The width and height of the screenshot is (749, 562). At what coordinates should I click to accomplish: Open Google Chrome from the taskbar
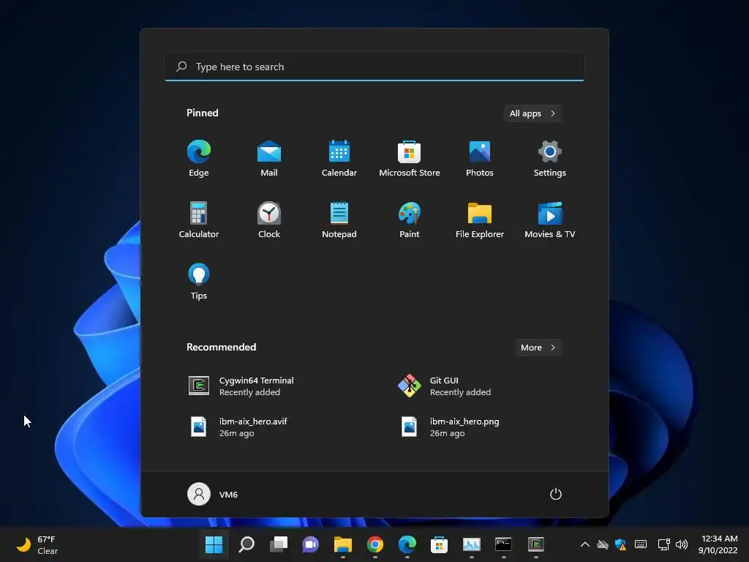pyautogui.click(x=375, y=544)
